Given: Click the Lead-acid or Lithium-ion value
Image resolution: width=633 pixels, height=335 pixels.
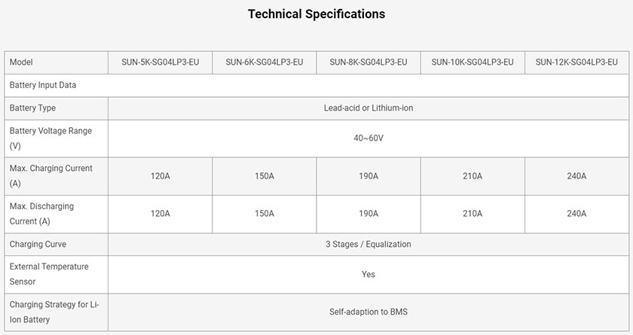Looking at the screenshot, I should (368, 108).
